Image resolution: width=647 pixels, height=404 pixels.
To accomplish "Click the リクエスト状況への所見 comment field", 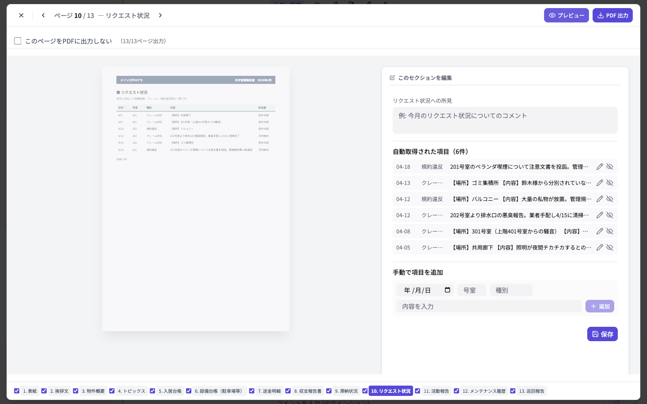I will (505, 120).
